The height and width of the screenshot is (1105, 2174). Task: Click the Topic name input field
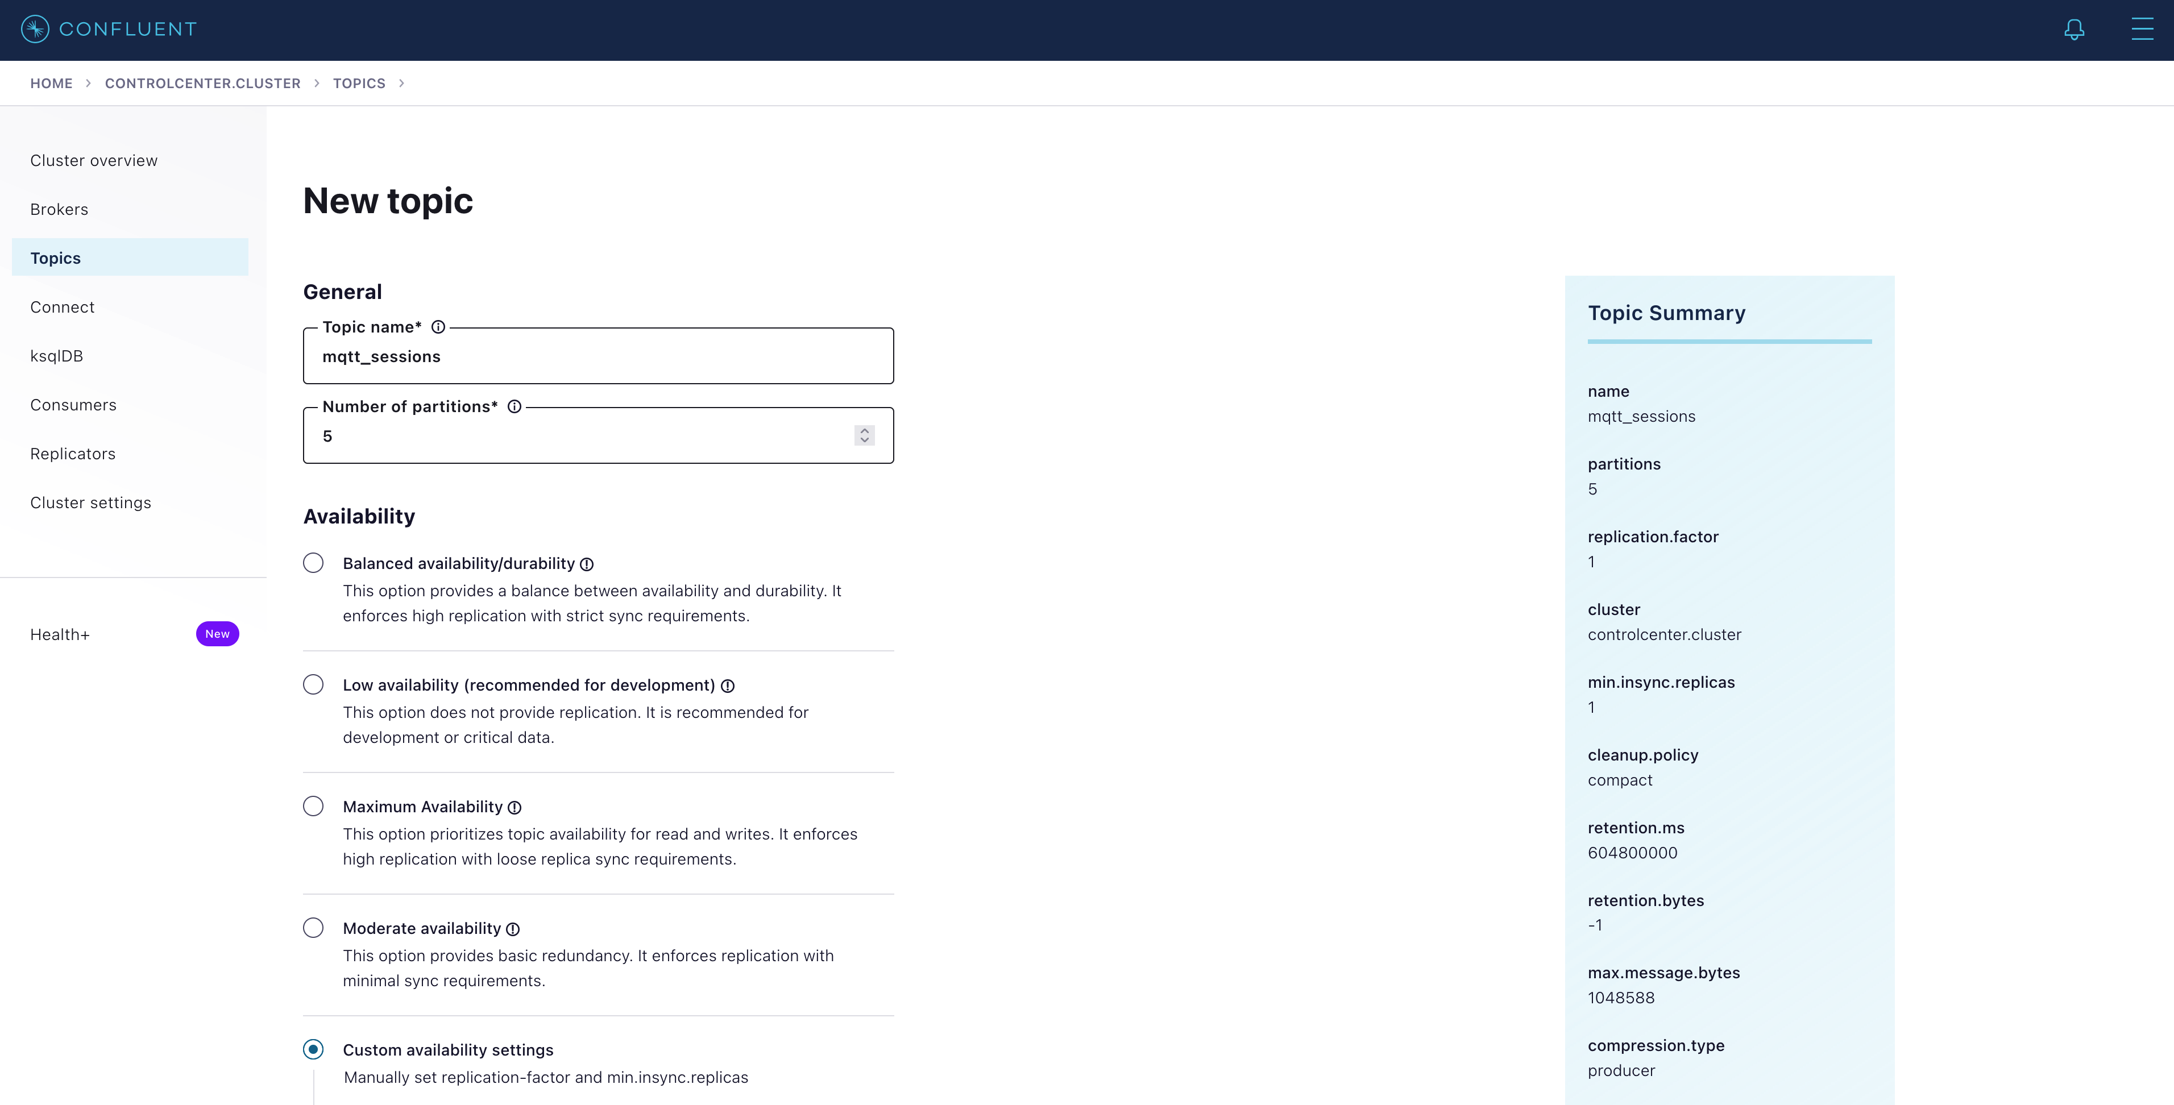(x=598, y=357)
